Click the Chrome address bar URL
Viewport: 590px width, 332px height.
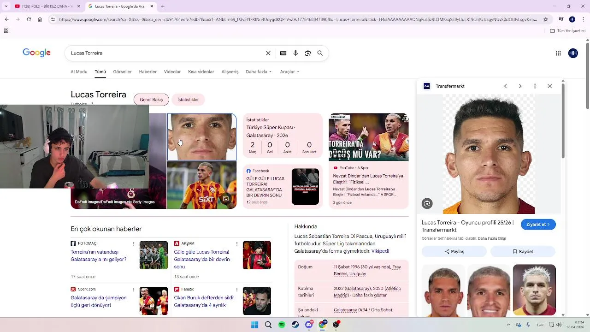[x=298, y=19]
